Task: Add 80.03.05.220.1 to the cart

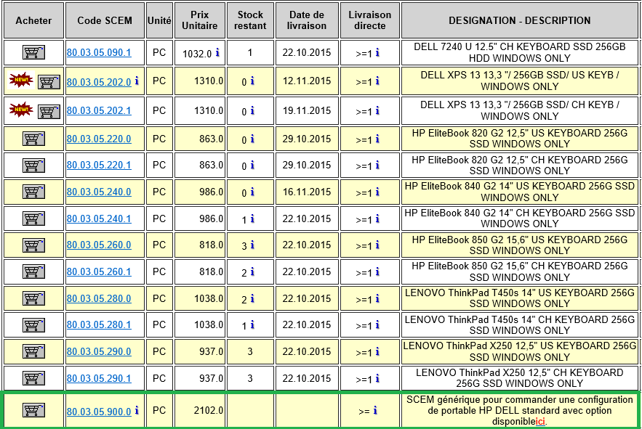Action: pos(33,166)
